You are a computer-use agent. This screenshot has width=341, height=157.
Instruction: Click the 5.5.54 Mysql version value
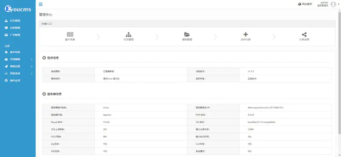106,122
